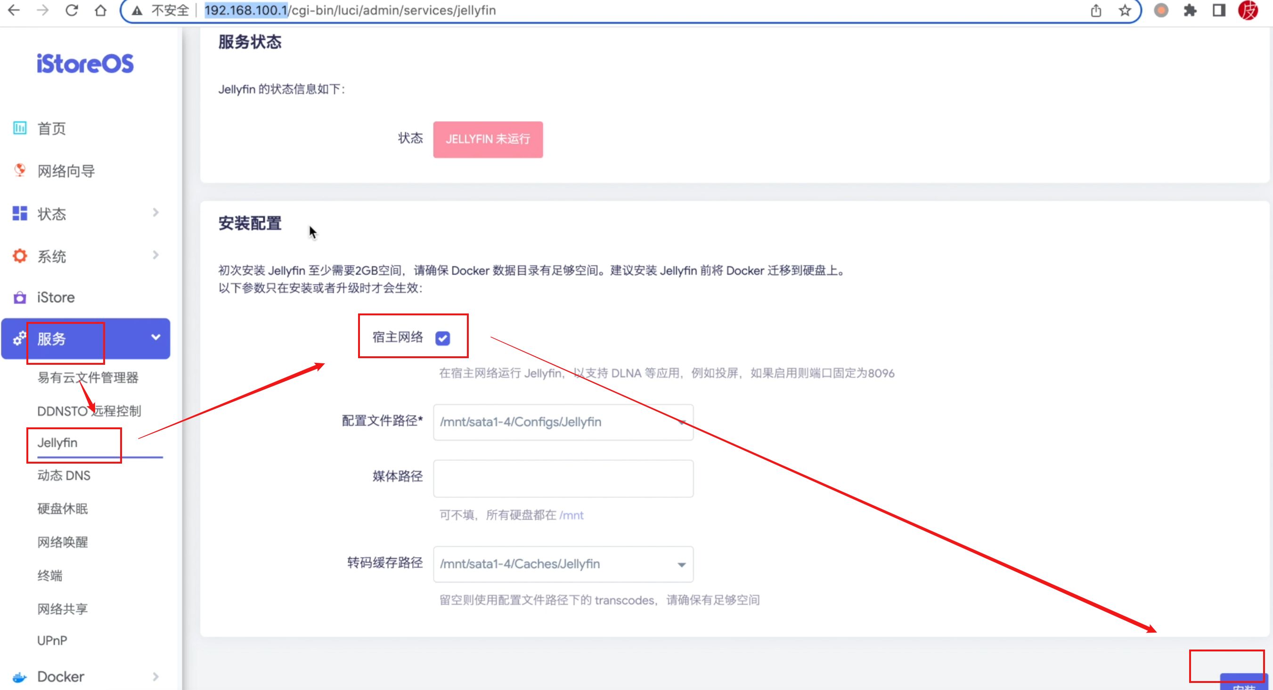Open 动态 DNS service page
The height and width of the screenshot is (690, 1273).
[x=64, y=475]
